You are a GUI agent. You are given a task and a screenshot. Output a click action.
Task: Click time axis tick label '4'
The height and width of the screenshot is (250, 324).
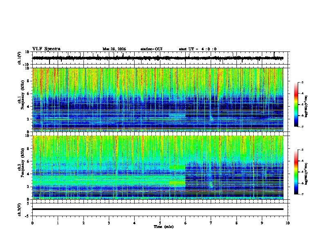(135, 223)
